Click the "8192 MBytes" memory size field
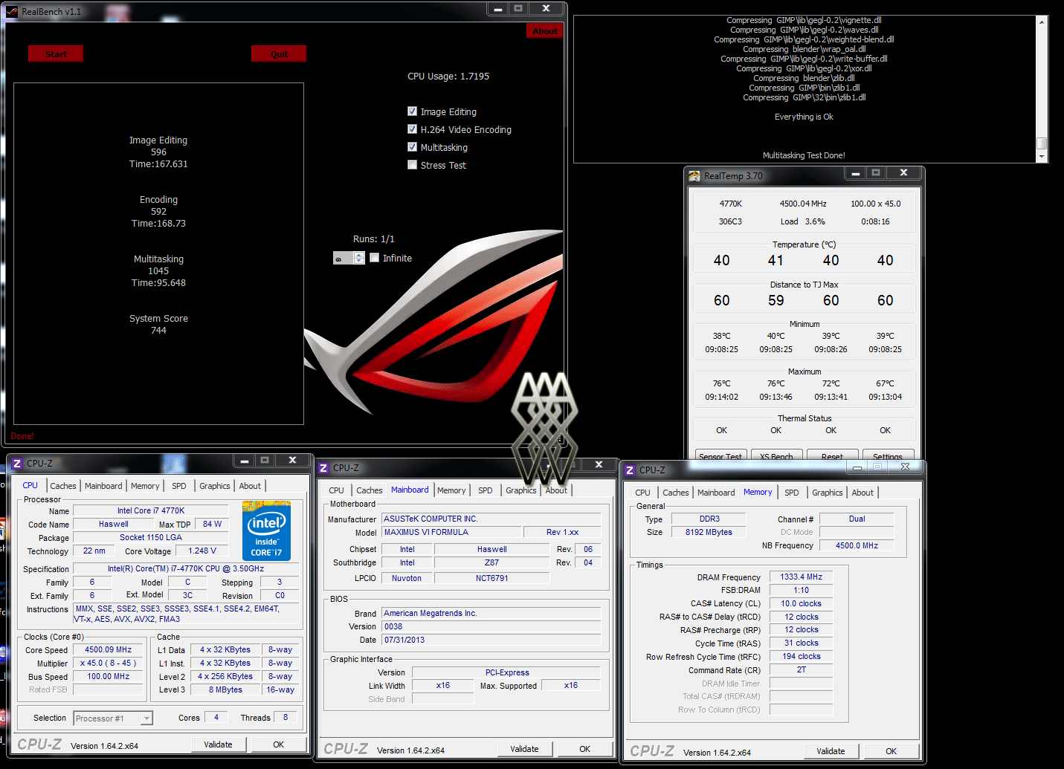Screen dimensions: 1064x769 click(709, 532)
